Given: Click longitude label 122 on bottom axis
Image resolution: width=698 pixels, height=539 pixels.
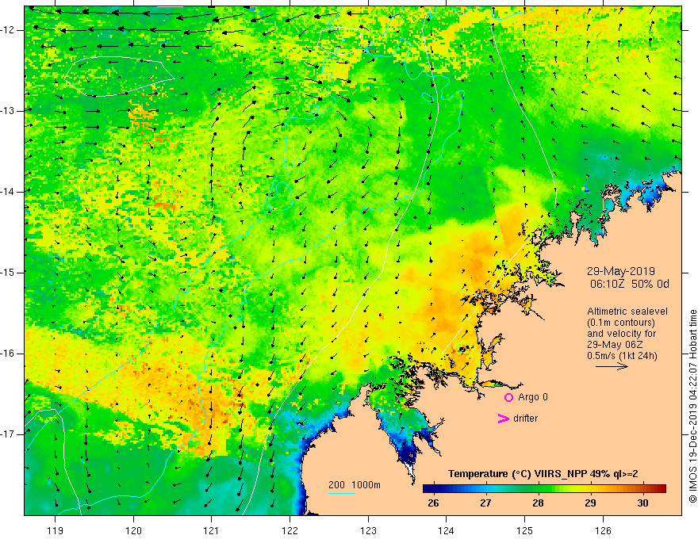Looking at the screenshot, I should point(290,530).
